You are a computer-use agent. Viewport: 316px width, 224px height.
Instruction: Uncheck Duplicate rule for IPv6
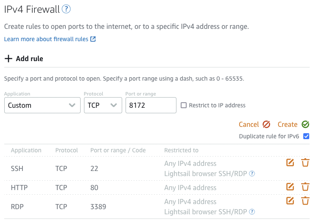pos(306,136)
